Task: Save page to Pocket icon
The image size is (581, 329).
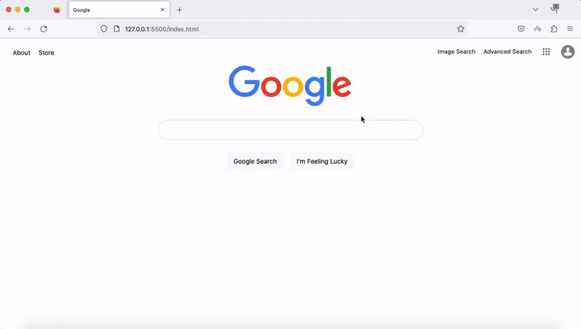Action: 521,29
